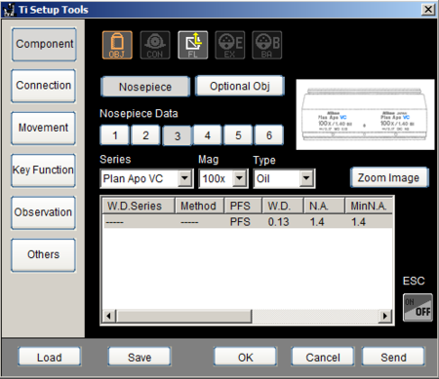Select nosepiece position 3
This screenshot has width=439, height=379.
pos(177,135)
